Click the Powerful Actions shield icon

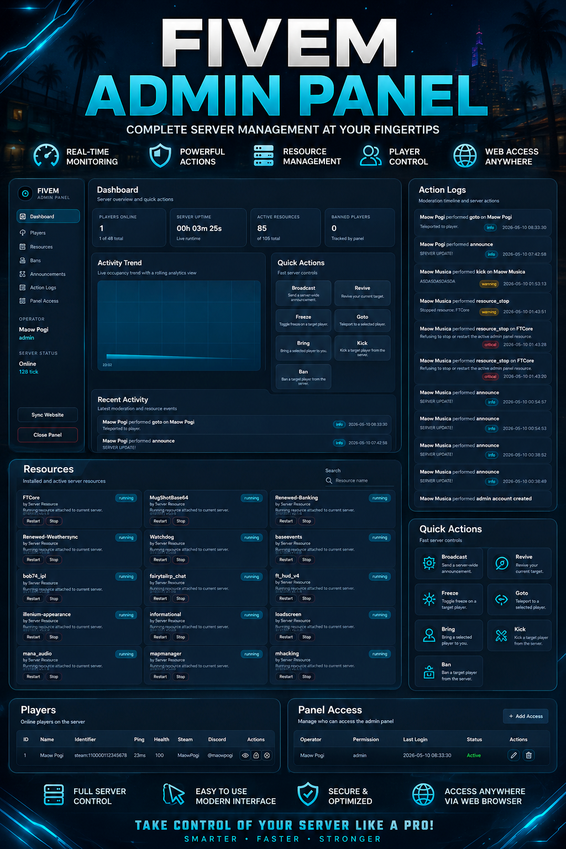(160, 155)
